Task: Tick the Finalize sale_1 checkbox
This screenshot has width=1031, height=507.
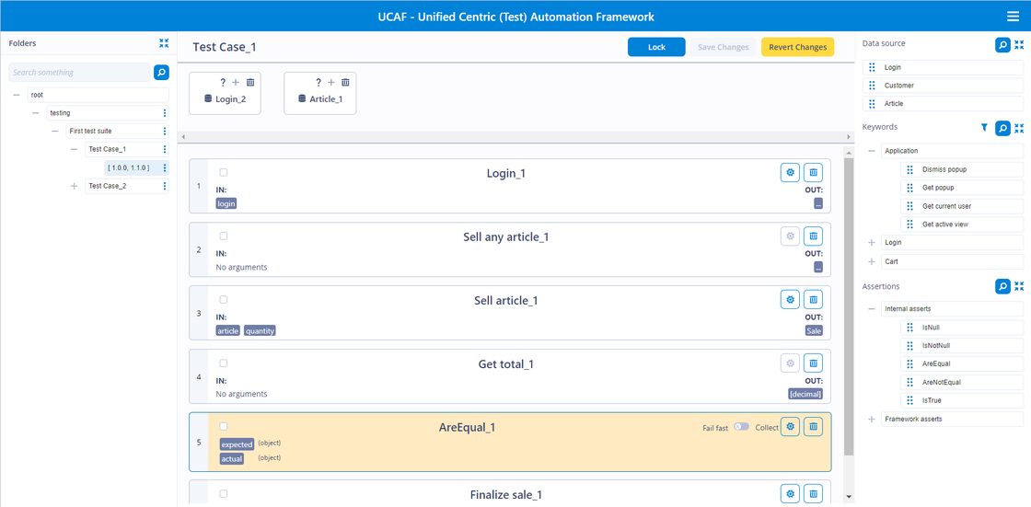Action: click(224, 493)
